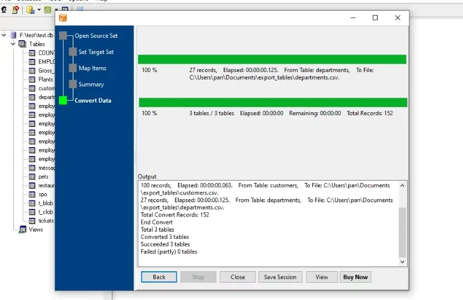Viewport: 463px width, 300px height.
Task: Select the green Convert Data step marker
Action: pyautogui.click(x=63, y=100)
